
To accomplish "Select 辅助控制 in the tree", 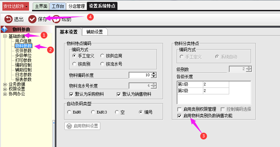I will [23, 70].
